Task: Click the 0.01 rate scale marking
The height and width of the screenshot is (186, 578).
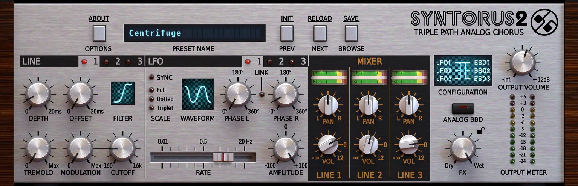Action: [163, 141]
